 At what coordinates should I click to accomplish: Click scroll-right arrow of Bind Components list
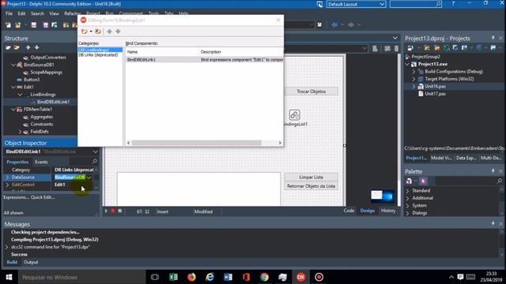(x=280, y=143)
